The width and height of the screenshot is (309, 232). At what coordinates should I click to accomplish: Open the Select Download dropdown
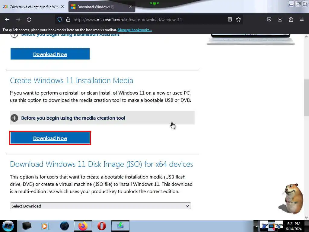coord(100,206)
